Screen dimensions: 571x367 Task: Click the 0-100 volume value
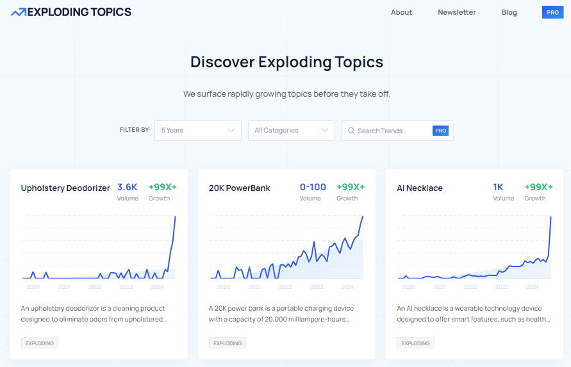click(x=313, y=187)
